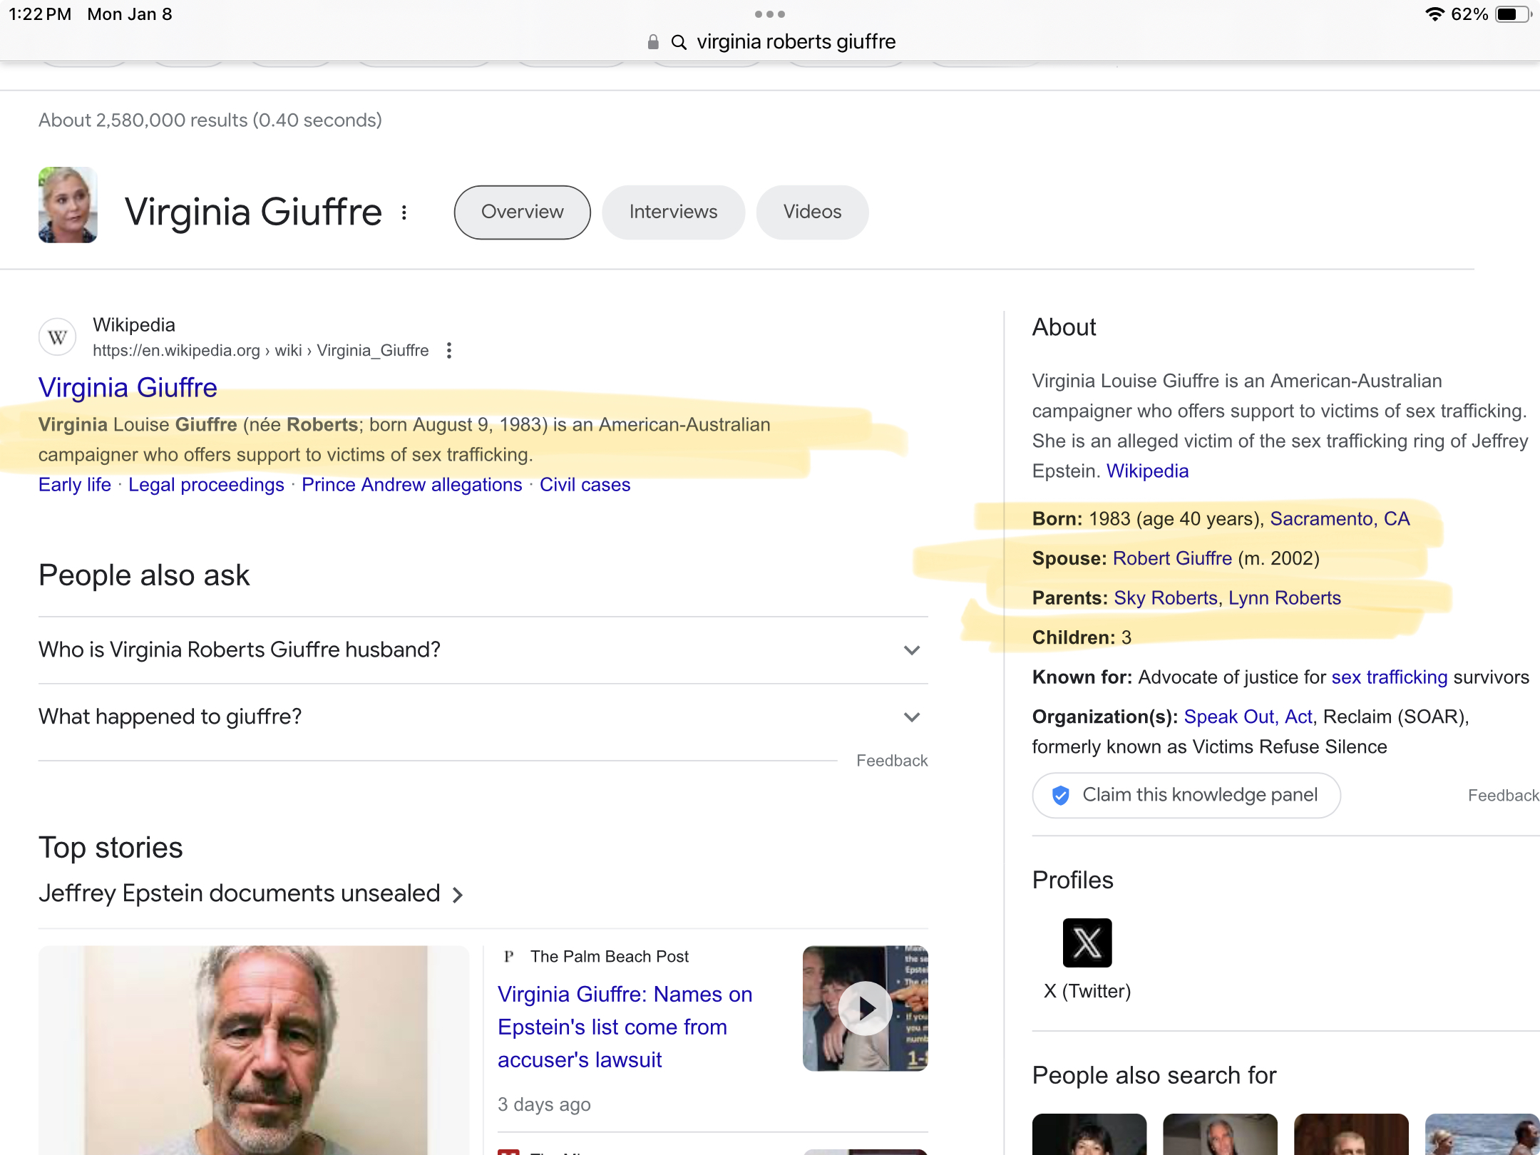Image resolution: width=1540 pixels, height=1155 pixels.
Task: Open the Sacramento, CA link
Action: pyautogui.click(x=1340, y=519)
